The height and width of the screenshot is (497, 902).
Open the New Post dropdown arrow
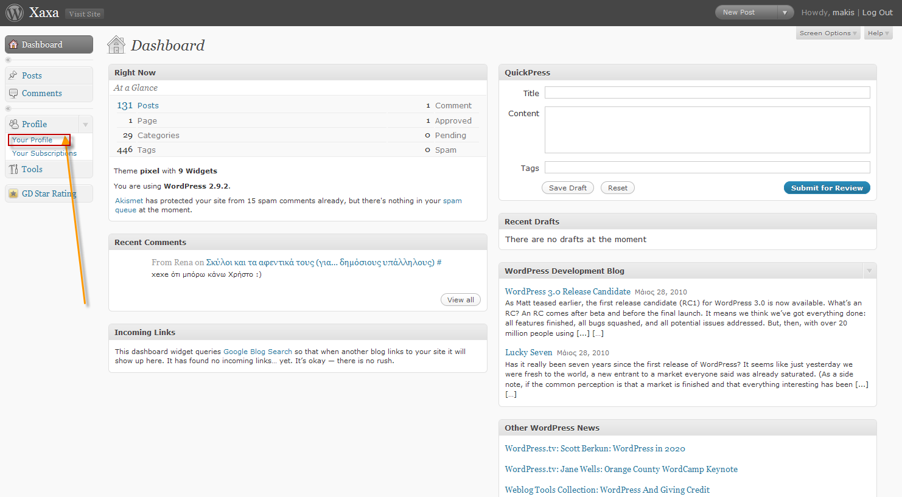click(785, 12)
